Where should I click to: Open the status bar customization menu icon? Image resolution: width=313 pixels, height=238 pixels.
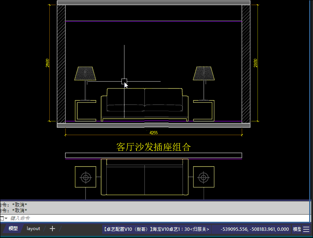[306, 229]
